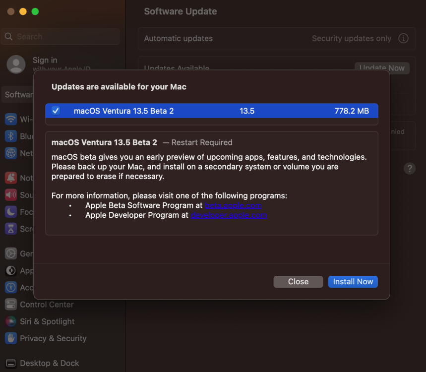Open the General gear icon
Screen dimensions: 426x372
click(11, 253)
